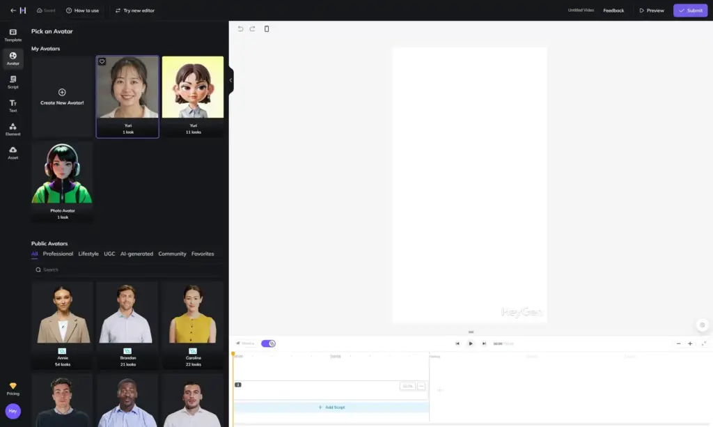Viewport: 713px width, 427px height.
Task: Switch to the Favorites avatars tab
Action: click(x=203, y=254)
